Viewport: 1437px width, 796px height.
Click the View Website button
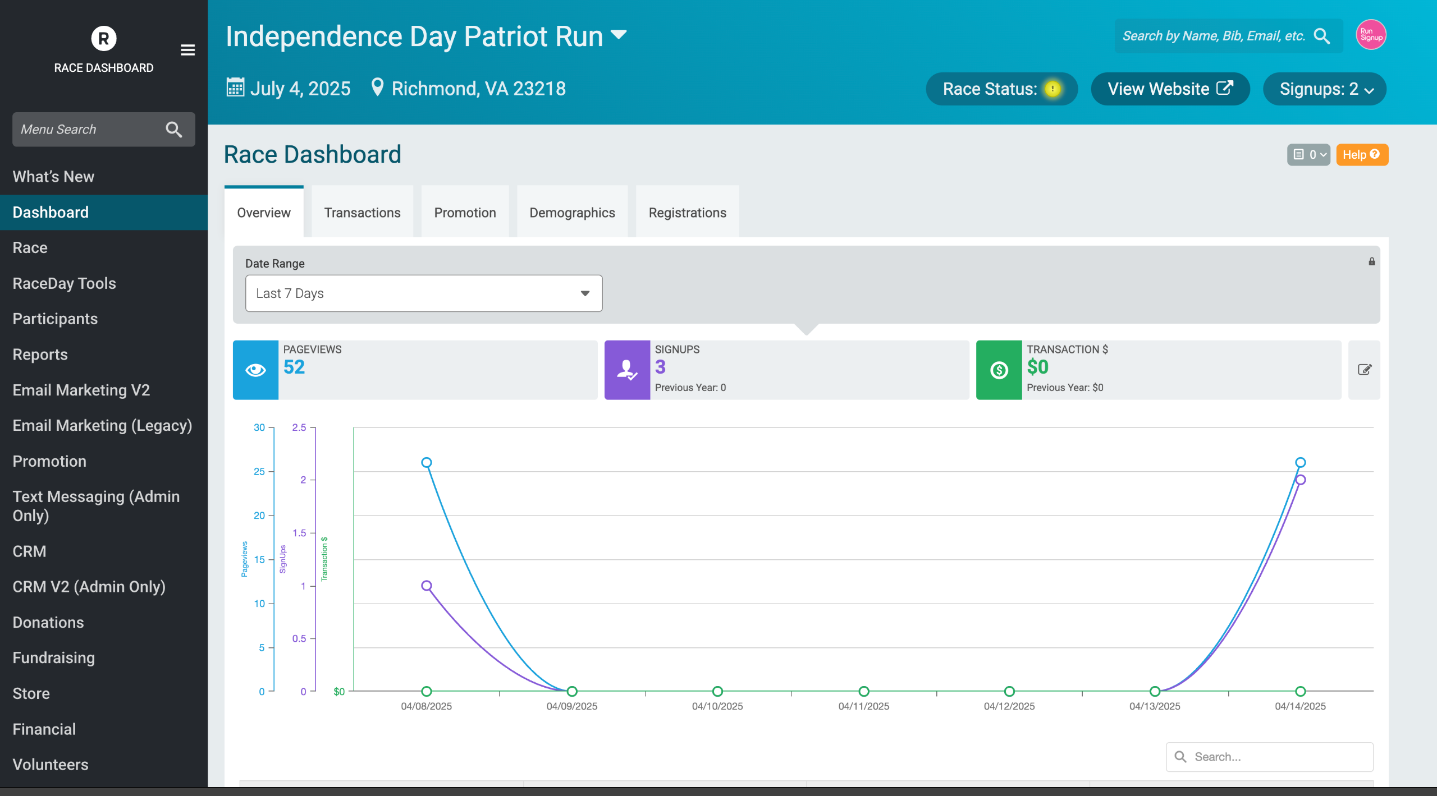pyautogui.click(x=1170, y=89)
